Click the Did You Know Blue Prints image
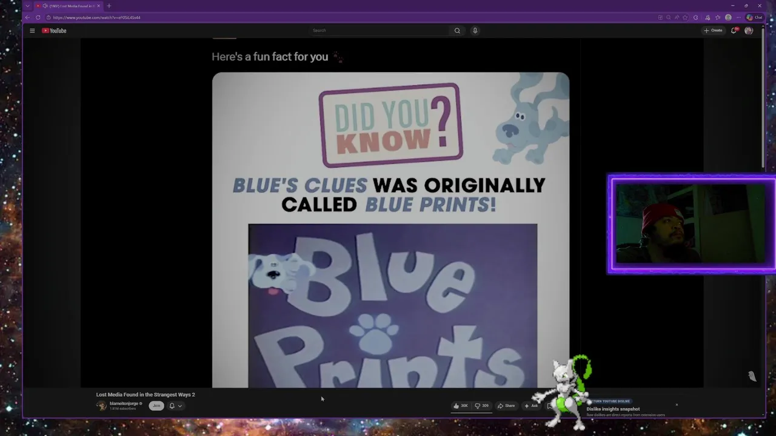The image size is (776, 436). (390, 230)
